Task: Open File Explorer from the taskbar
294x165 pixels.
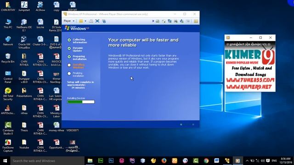Action: 90,161
